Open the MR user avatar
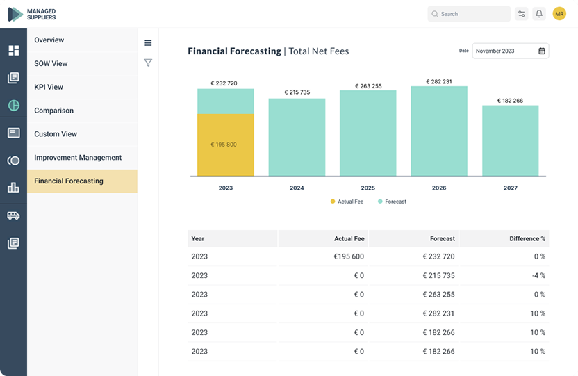Image resolution: width=578 pixels, height=376 pixels. point(559,14)
